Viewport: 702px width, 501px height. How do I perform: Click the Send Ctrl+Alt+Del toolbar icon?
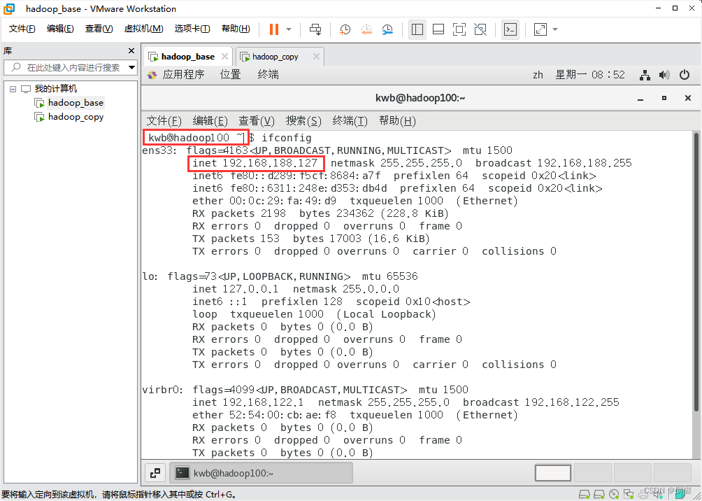315,29
